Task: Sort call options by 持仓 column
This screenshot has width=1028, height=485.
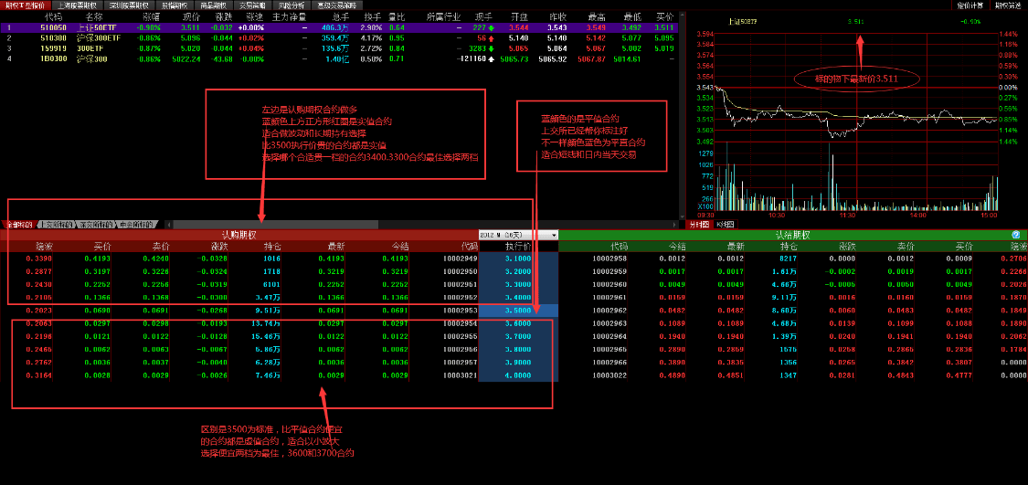Action: (271, 247)
